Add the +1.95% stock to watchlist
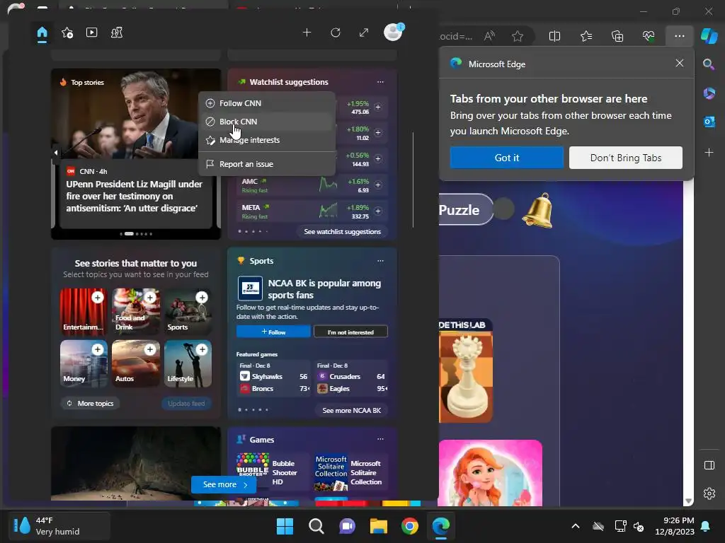The height and width of the screenshot is (543, 725). pos(378,107)
